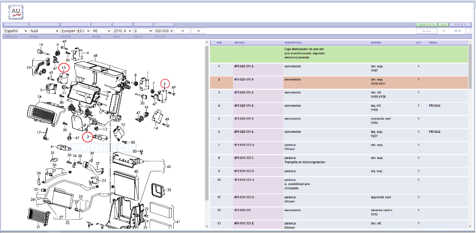Click part label 26 in the diagram
476x233 pixels.
[39, 173]
